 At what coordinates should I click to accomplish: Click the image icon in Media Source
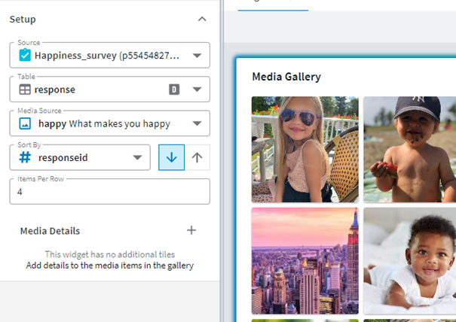pyautogui.click(x=25, y=123)
